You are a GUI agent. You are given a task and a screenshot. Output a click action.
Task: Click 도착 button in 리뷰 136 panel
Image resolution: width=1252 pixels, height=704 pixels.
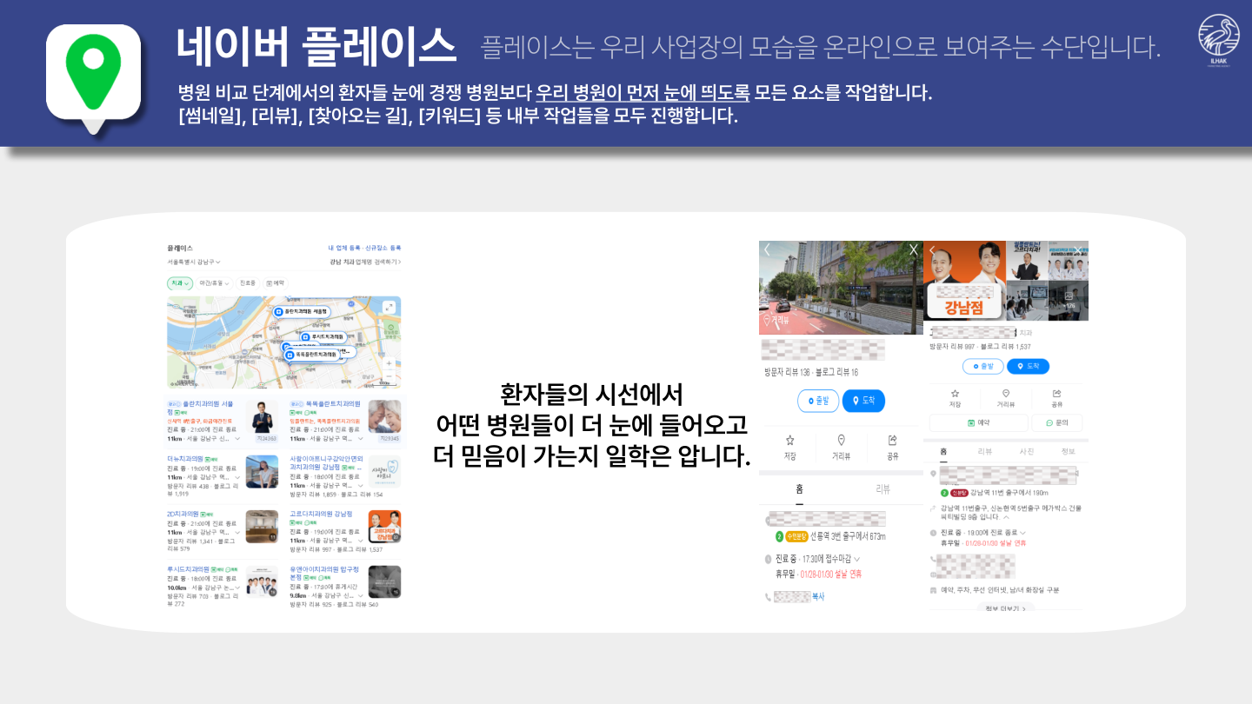(863, 401)
